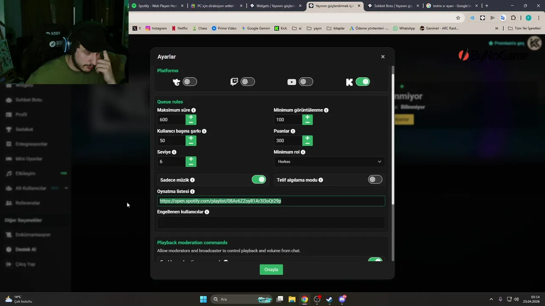
Task: Turn off Sadece müzik switch
Action: click(x=259, y=180)
